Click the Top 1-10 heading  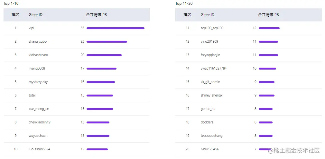point(11,4)
